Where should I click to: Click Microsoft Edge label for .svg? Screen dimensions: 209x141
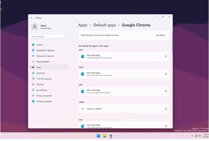tap(94, 125)
